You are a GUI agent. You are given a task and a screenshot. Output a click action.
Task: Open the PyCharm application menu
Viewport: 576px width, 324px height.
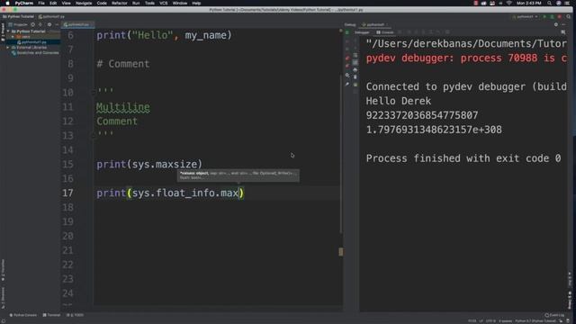[24, 3]
